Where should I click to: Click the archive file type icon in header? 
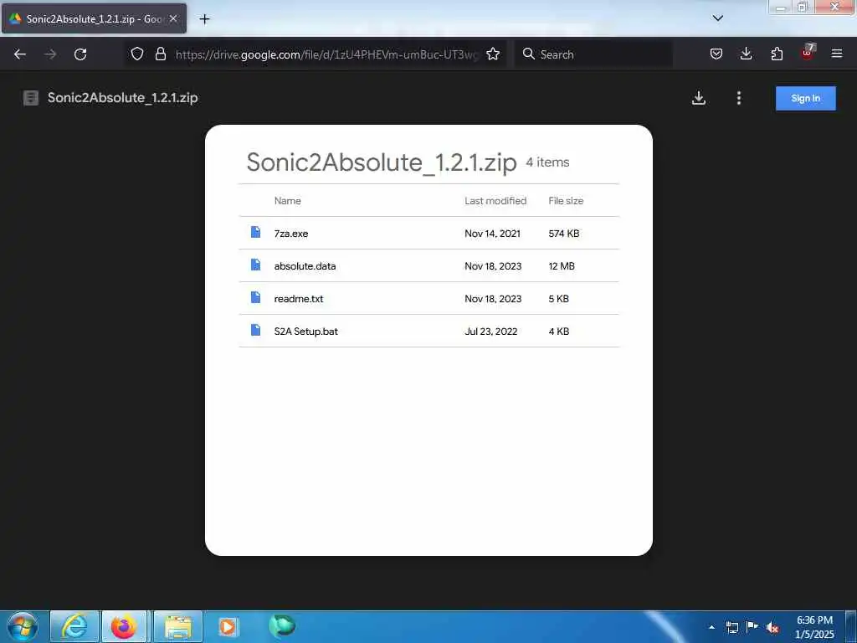tap(31, 98)
